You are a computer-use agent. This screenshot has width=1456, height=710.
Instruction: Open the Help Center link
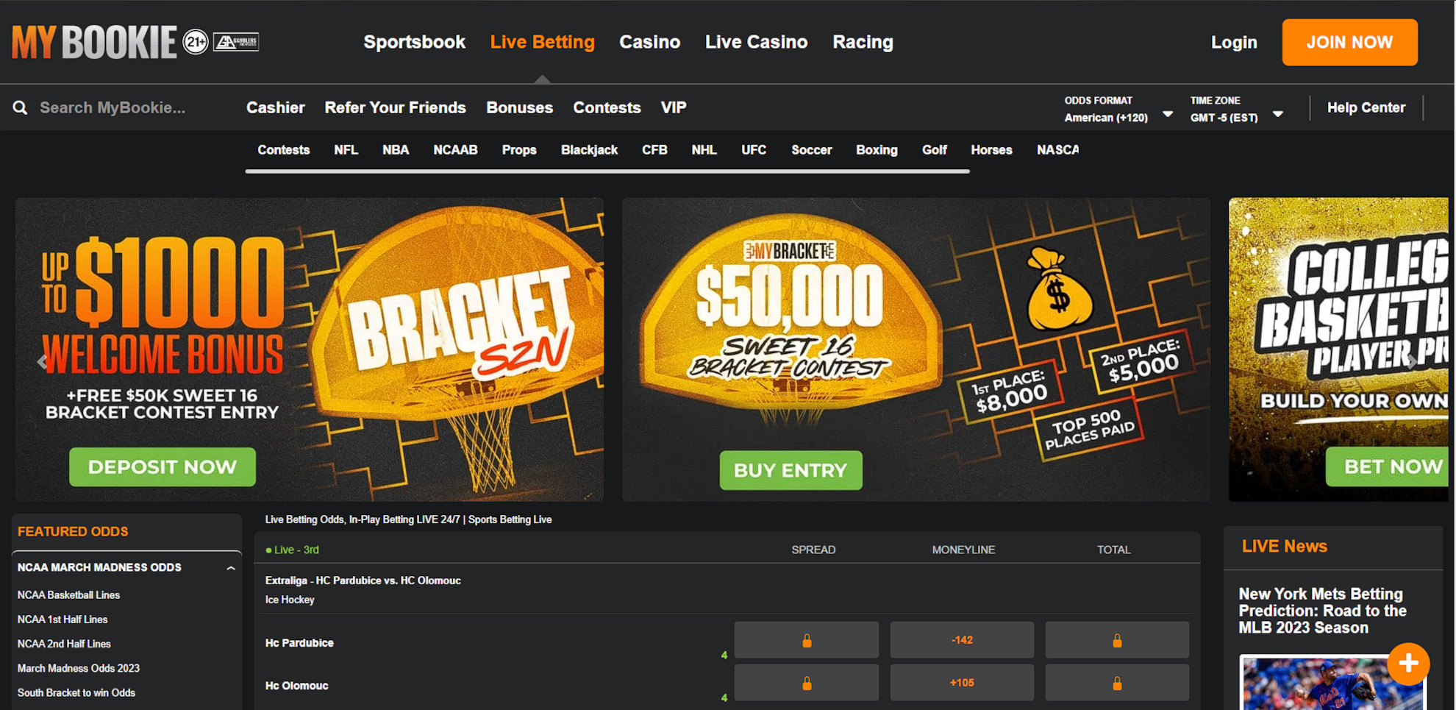[1366, 107]
